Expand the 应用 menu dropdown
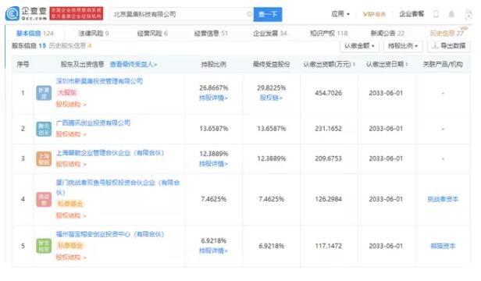Screen dimensions: 481x281 click(340, 14)
